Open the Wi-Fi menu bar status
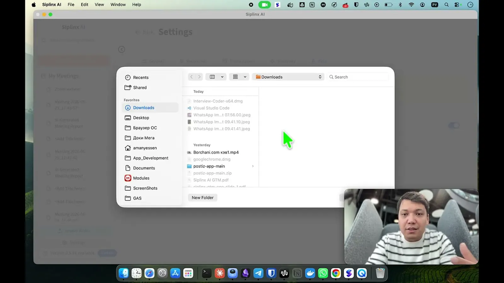 click(411, 4)
